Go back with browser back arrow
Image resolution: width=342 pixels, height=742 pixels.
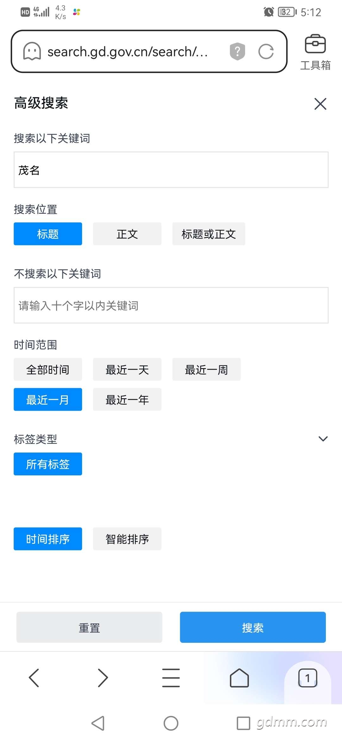(x=34, y=678)
